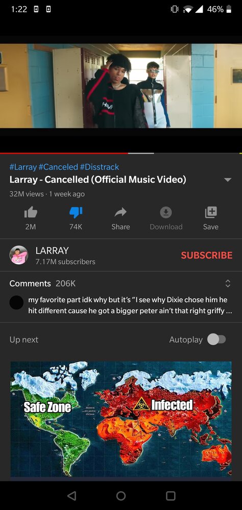
Task: Open the Safe Zone Infected map video thumbnail
Action: (x=121, y=419)
